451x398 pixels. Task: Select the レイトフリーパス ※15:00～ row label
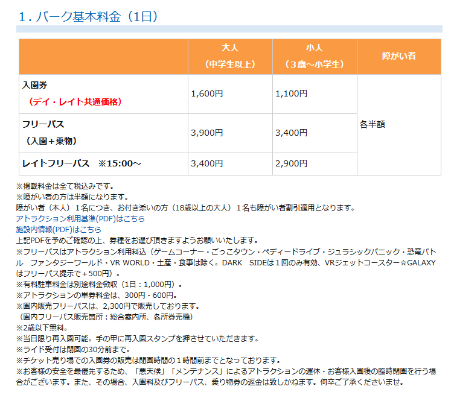(82, 163)
